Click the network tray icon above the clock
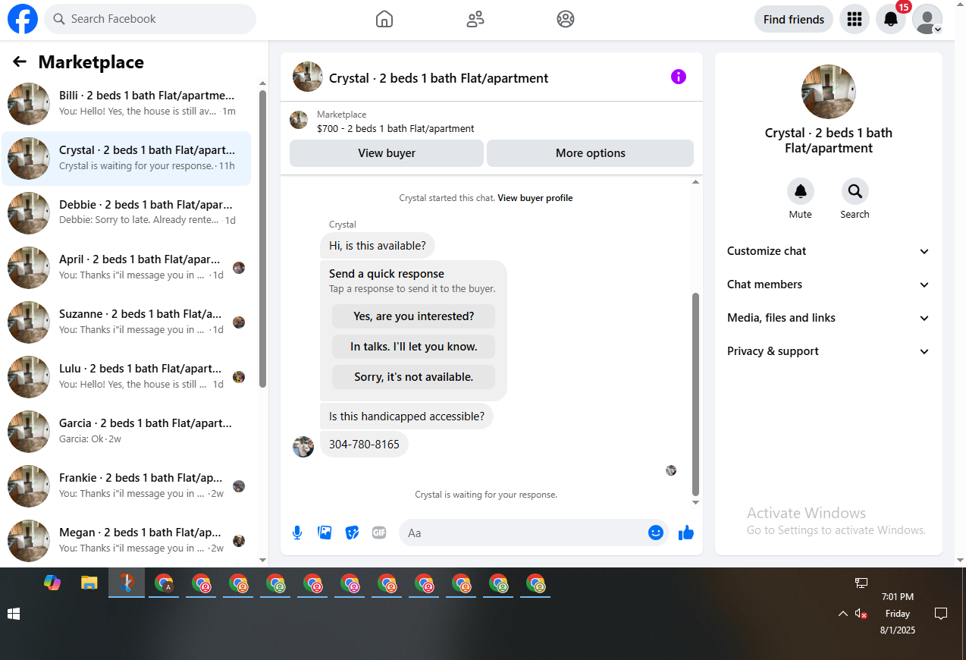The width and height of the screenshot is (966, 660). pyautogui.click(x=861, y=583)
